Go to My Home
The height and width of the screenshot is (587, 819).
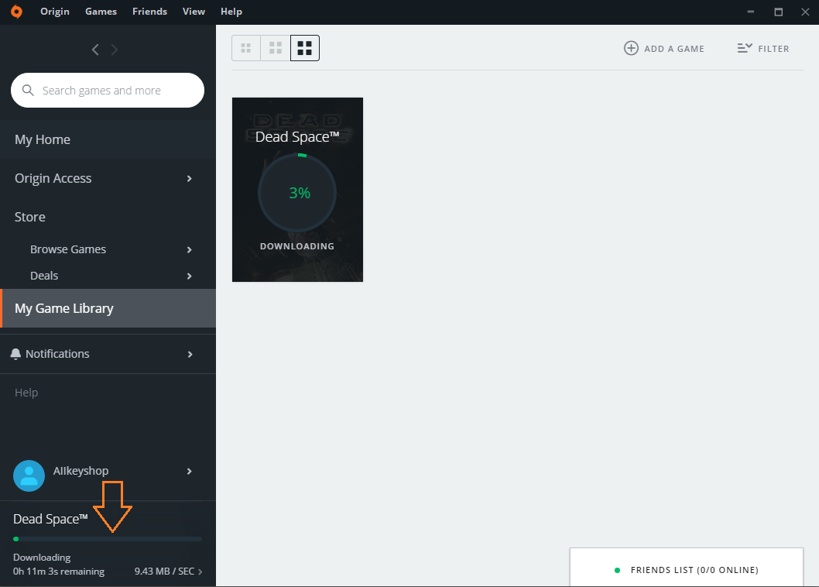pyautogui.click(x=43, y=139)
